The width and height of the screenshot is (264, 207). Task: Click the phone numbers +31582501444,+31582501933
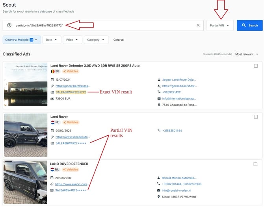(182, 184)
